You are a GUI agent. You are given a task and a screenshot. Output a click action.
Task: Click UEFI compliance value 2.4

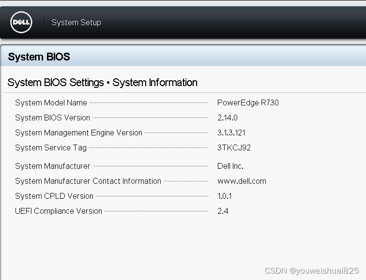[x=223, y=211]
